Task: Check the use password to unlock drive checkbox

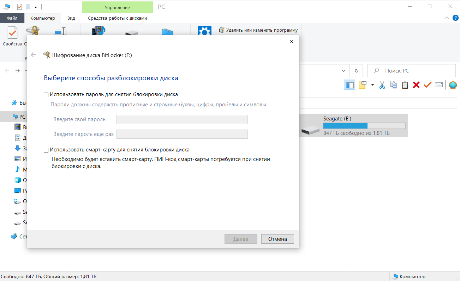Action: pos(46,95)
